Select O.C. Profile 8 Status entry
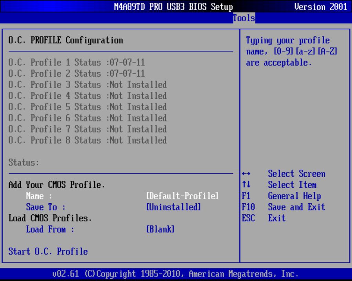 [87, 140]
